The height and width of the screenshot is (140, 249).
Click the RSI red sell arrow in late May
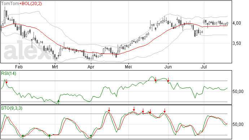156,79
